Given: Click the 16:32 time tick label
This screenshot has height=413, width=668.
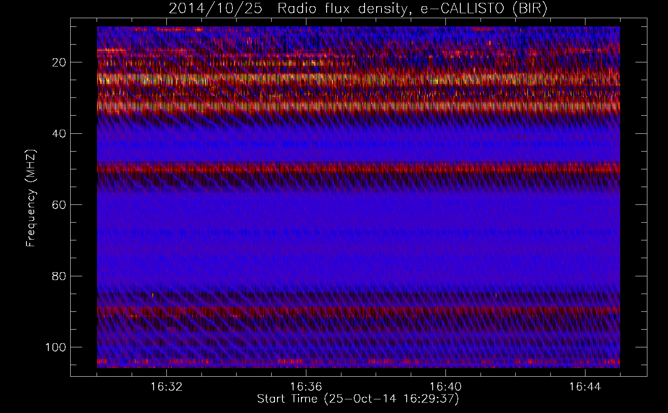Looking at the screenshot, I should (166, 387).
